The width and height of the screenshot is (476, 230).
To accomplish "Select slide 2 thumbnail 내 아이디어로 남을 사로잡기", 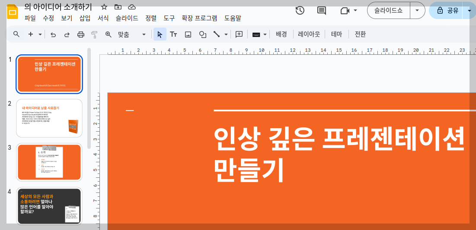I will [49, 118].
